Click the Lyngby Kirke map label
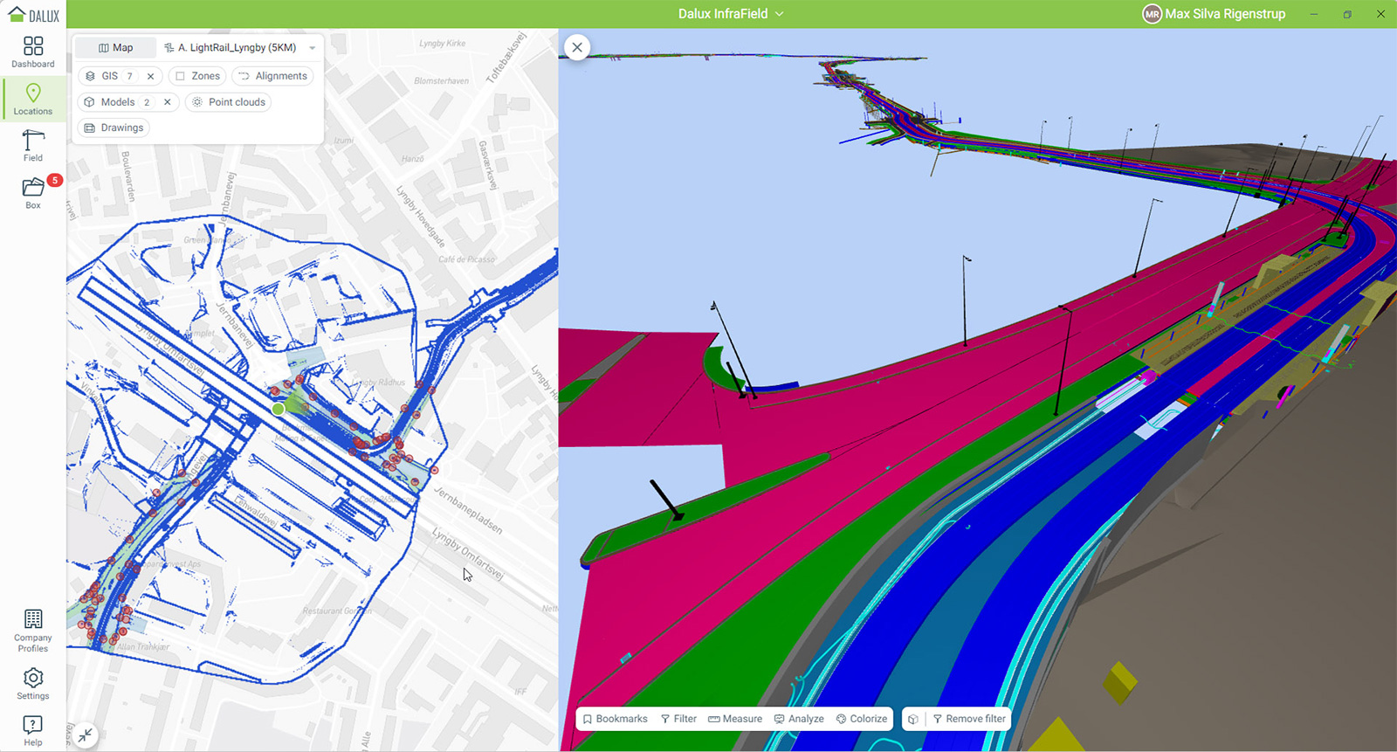 pyautogui.click(x=443, y=43)
